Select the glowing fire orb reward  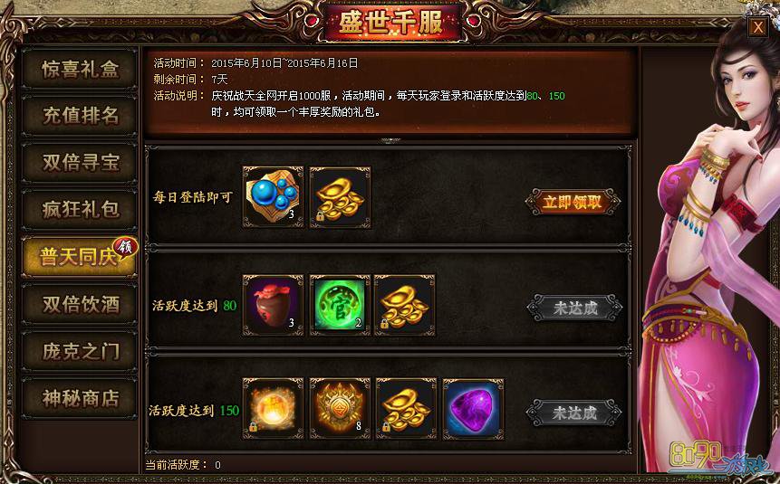point(273,409)
